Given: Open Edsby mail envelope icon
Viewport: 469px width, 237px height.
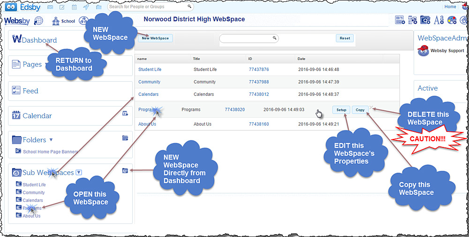Looking at the screenshot, I should [51, 7].
